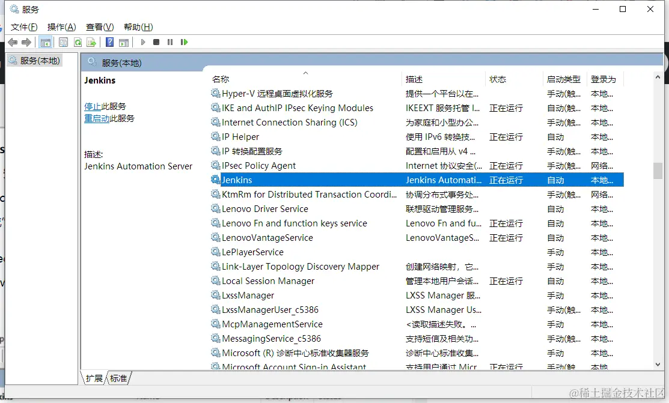Select the IPsec Policy Agent service name
This screenshot has height=403, width=669.
(x=258, y=166)
